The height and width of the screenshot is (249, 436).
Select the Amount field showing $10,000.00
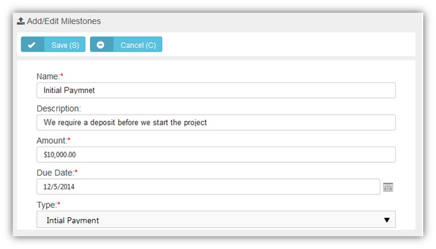[x=216, y=155]
